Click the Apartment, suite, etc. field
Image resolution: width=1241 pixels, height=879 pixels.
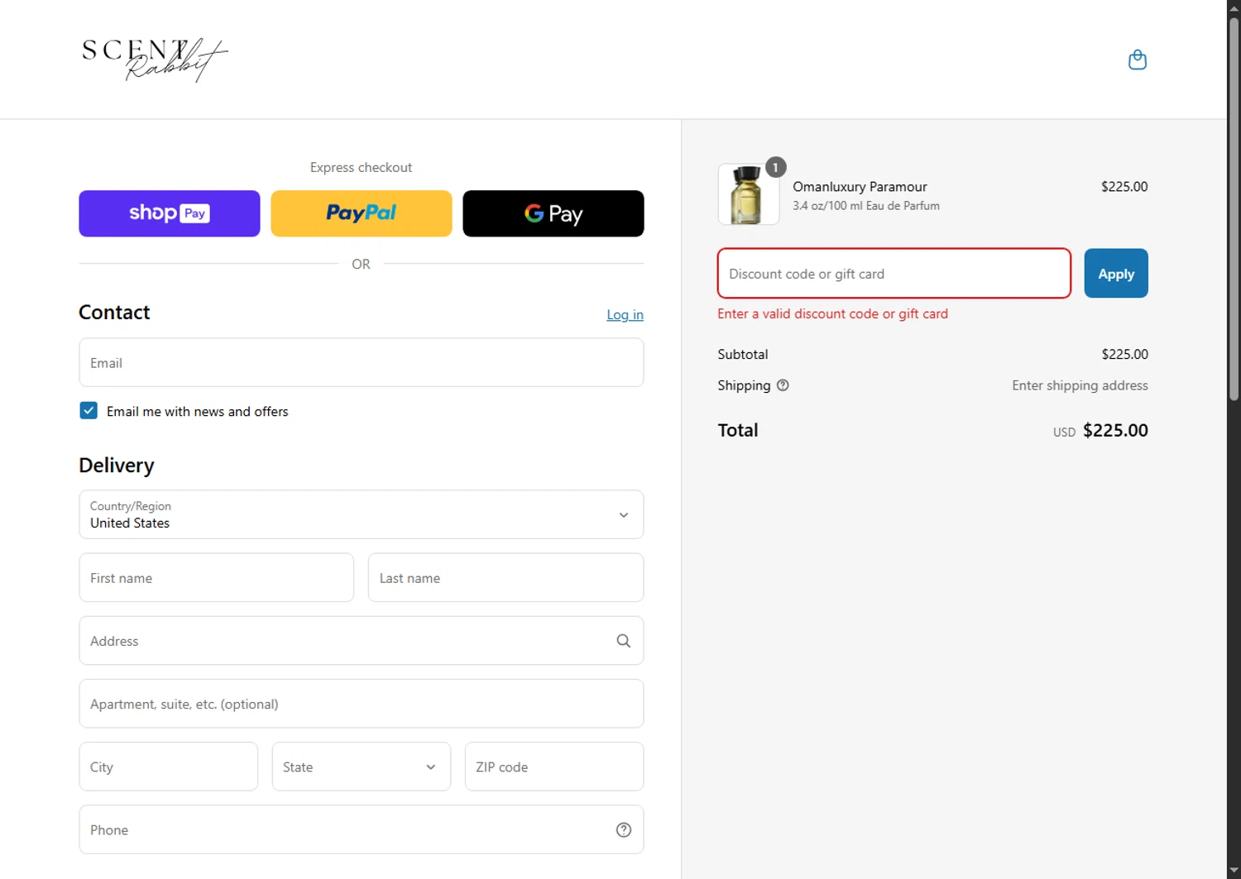362,704
